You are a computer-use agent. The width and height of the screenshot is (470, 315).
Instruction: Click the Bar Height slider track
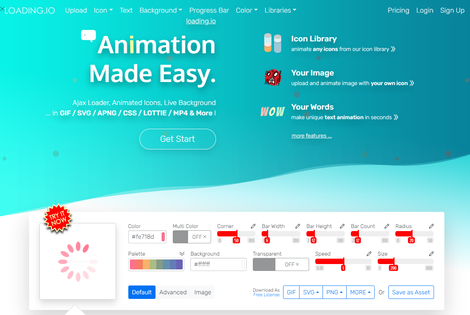[325, 234]
